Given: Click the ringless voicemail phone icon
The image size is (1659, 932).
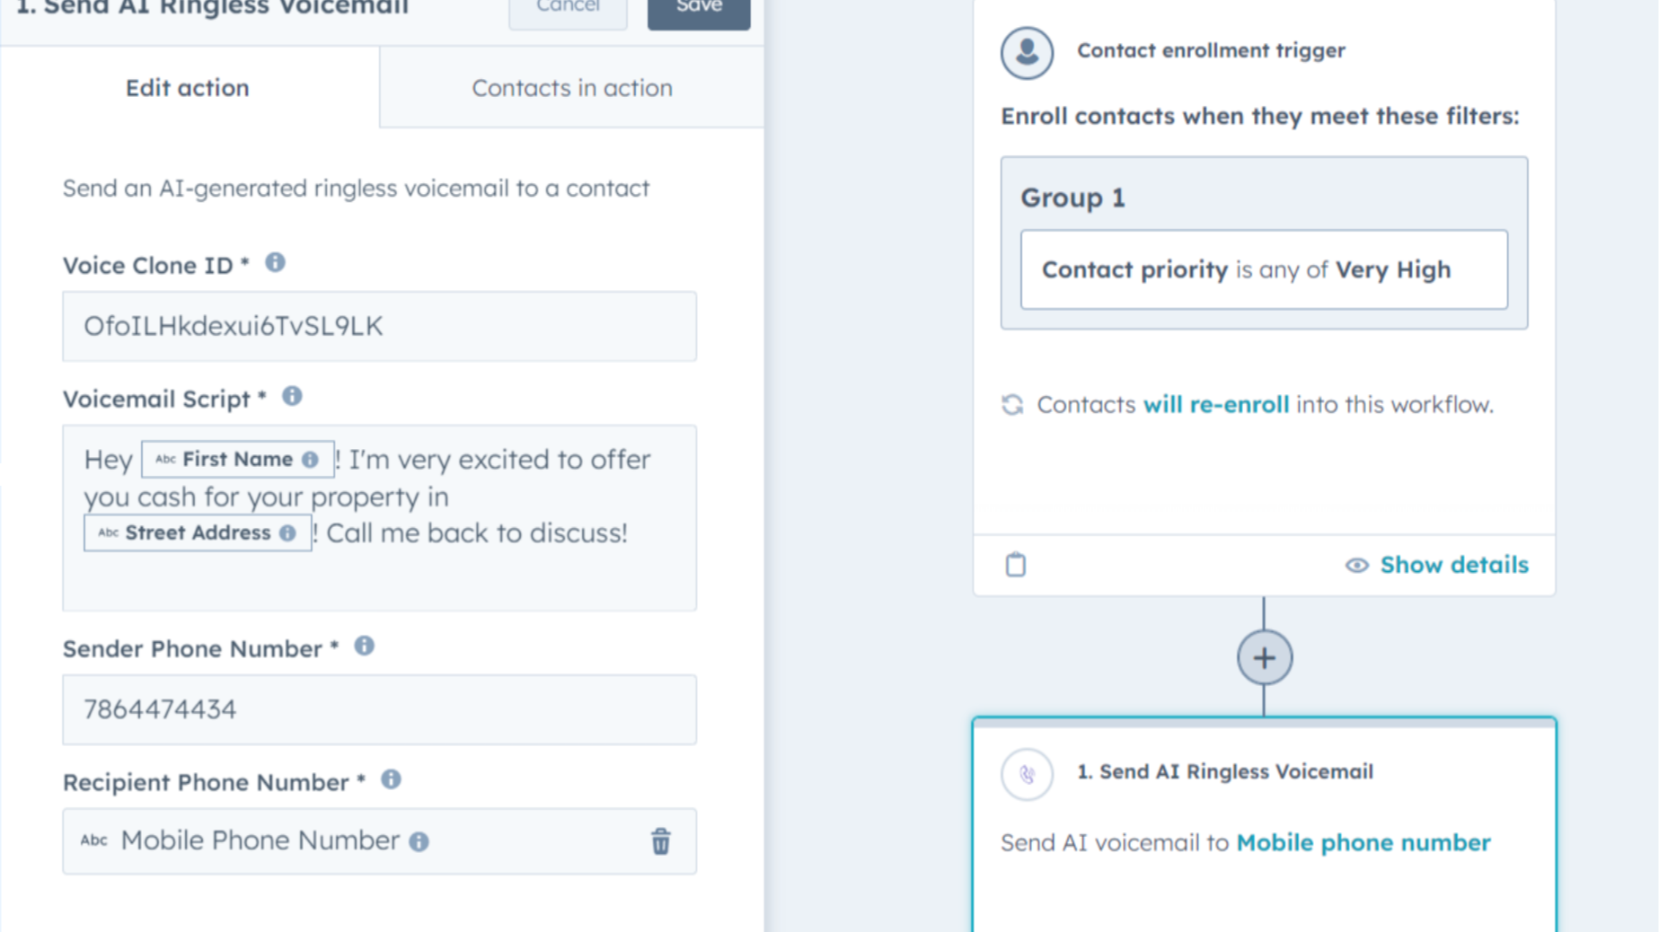Looking at the screenshot, I should [x=1027, y=773].
